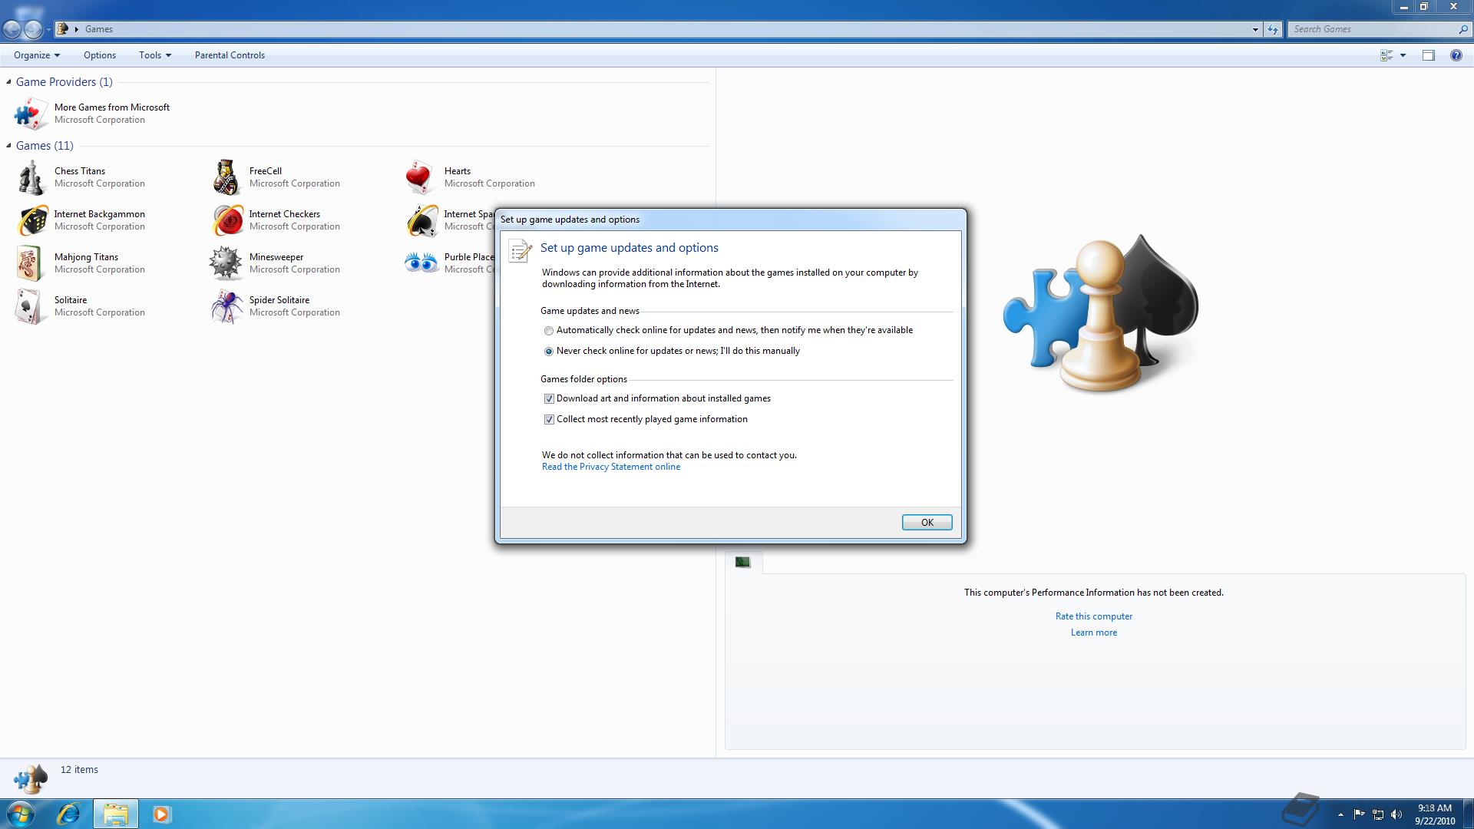This screenshot has width=1474, height=829.
Task: Open the Windows Start orb
Action: pyautogui.click(x=20, y=814)
